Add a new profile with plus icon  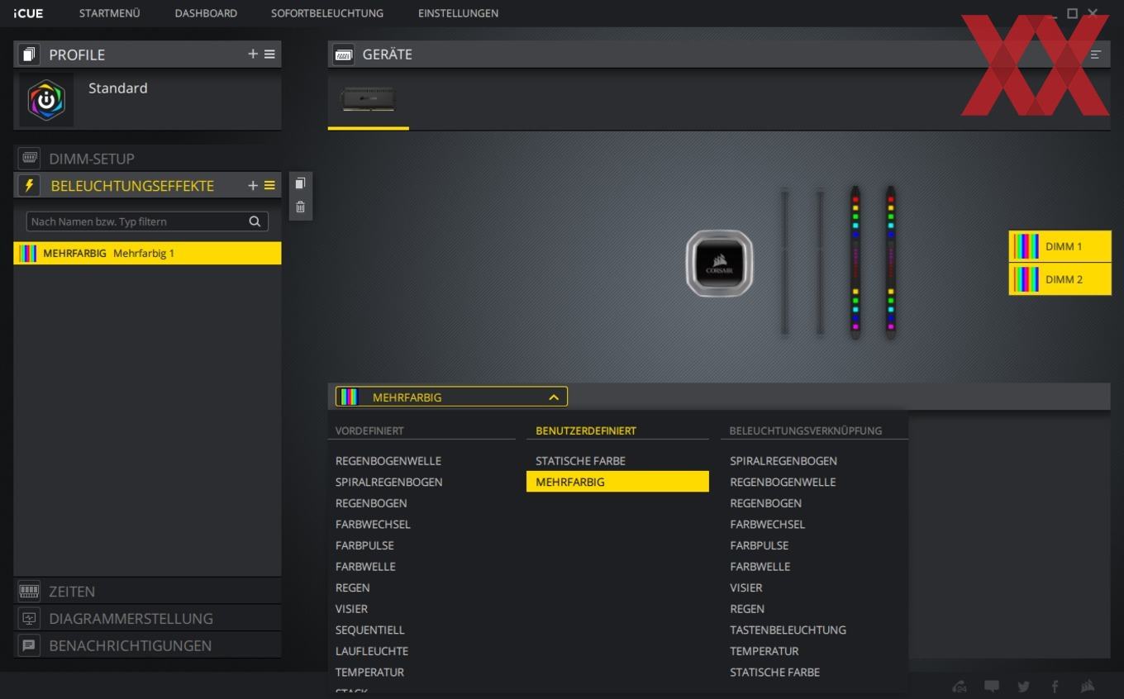[x=253, y=54]
